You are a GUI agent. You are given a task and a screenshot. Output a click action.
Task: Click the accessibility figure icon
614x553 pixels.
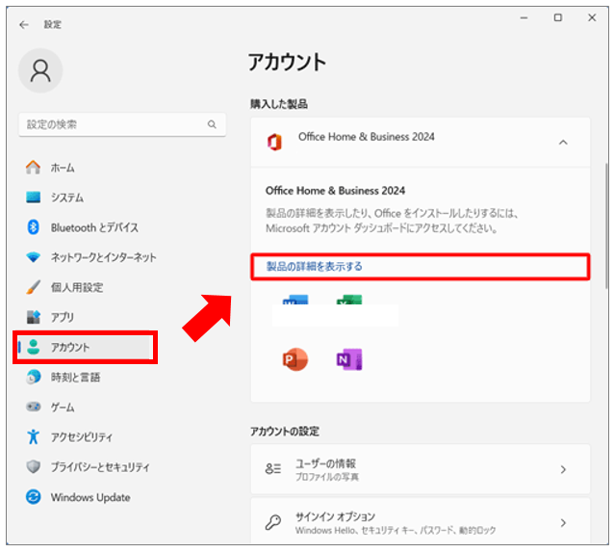click(x=33, y=436)
